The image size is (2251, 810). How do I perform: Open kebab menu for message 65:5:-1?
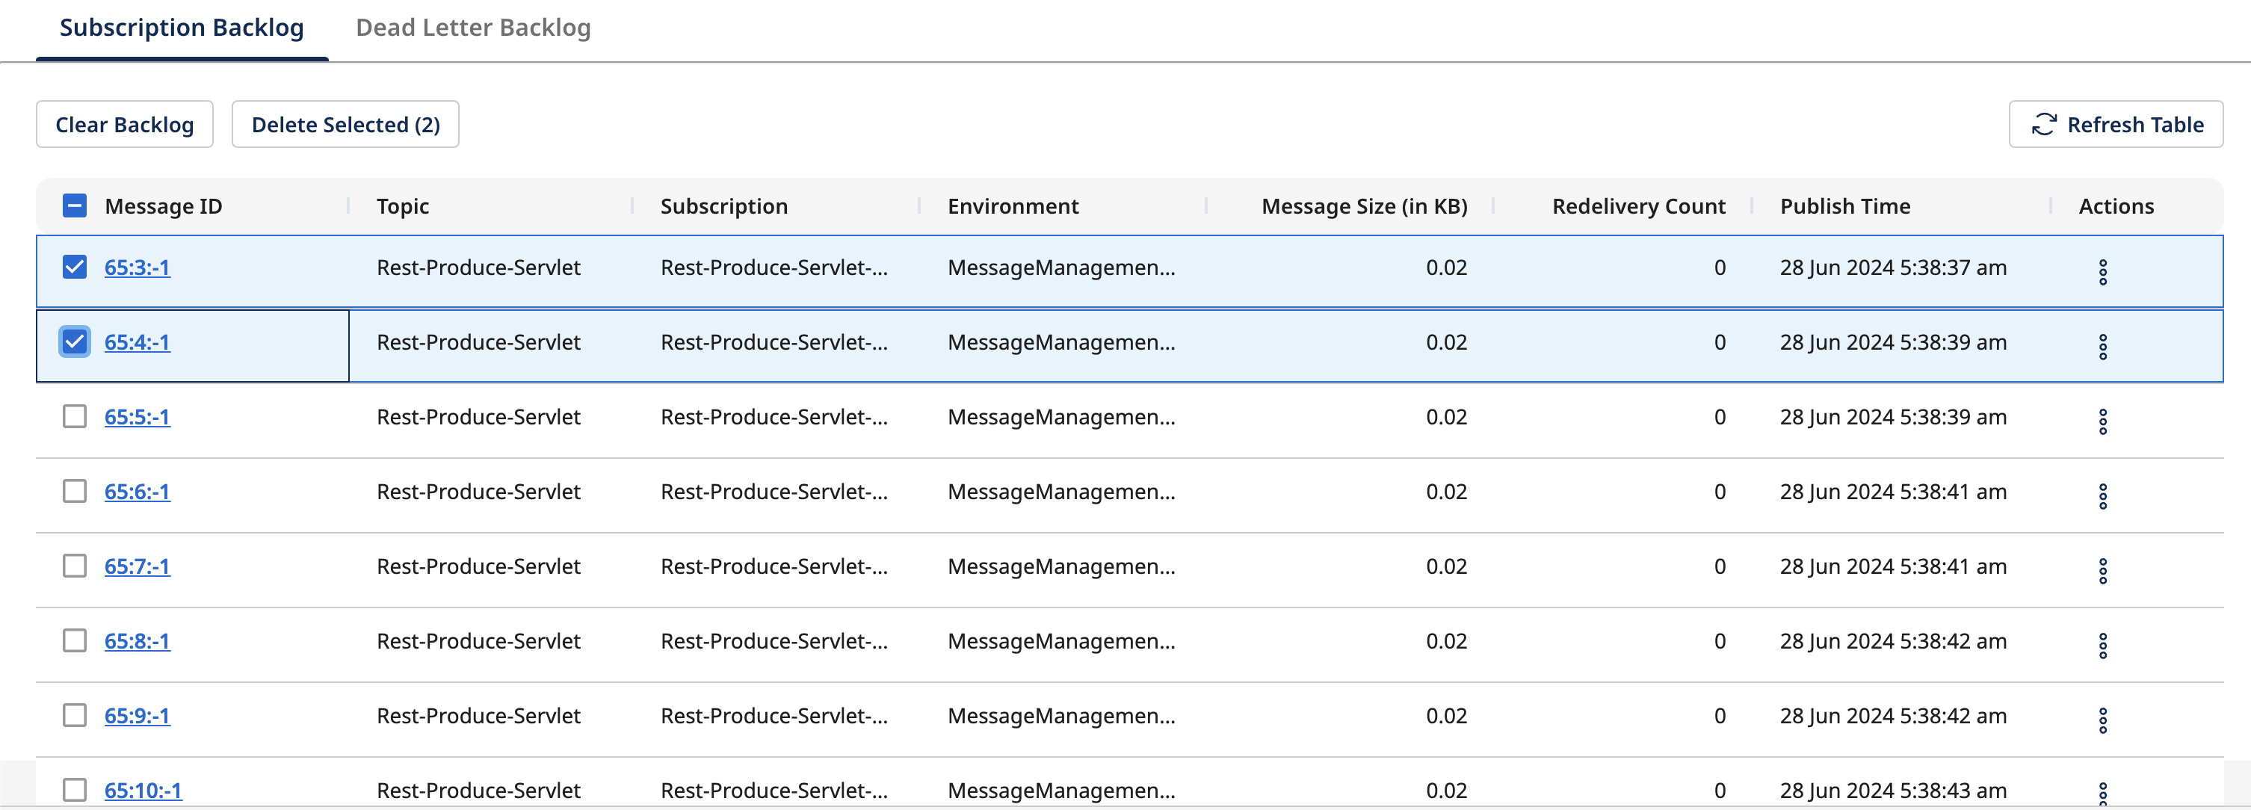click(2102, 421)
